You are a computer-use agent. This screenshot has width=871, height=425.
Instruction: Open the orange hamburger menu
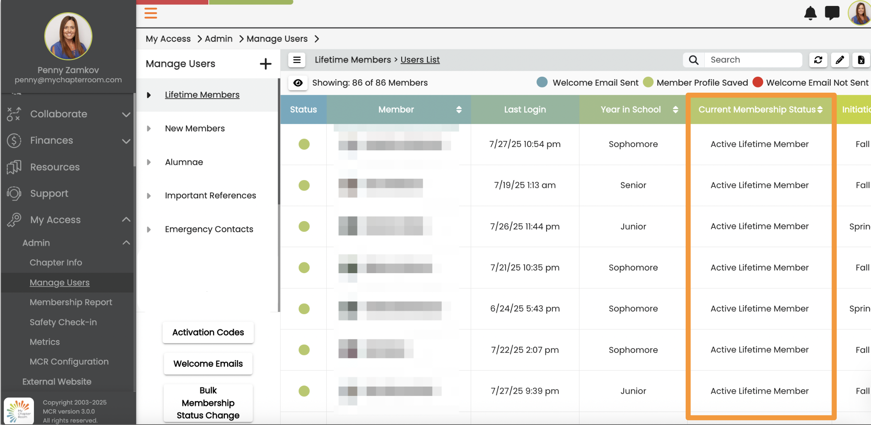151,13
